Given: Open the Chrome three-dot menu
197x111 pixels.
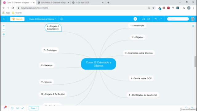Looking at the screenshot, I should (x=194, y=8).
